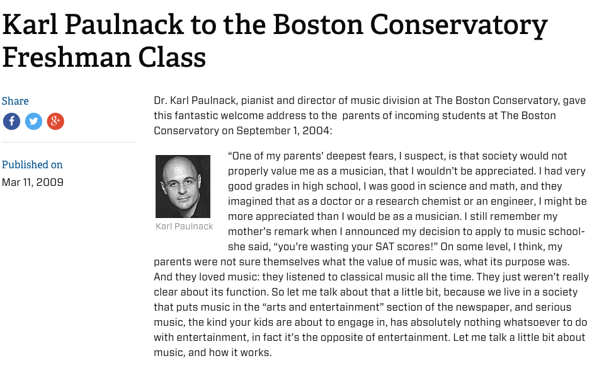Click the divider line below the share icons

[x=67, y=142]
